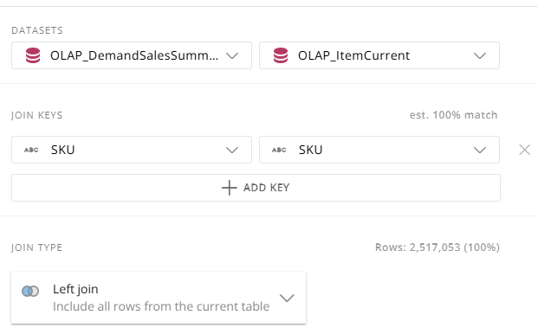Image resolution: width=538 pixels, height=334 pixels.
Task: Open the Left join type chevron
Action: click(287, 298)
